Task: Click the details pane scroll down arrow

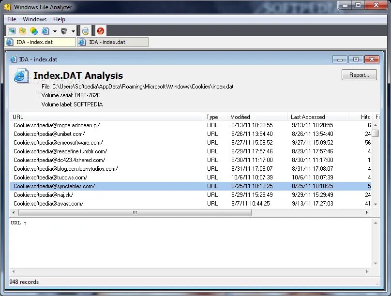Action: [x=376, y=264]
